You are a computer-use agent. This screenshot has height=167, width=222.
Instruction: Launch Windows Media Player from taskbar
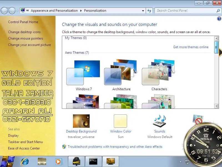58,161
